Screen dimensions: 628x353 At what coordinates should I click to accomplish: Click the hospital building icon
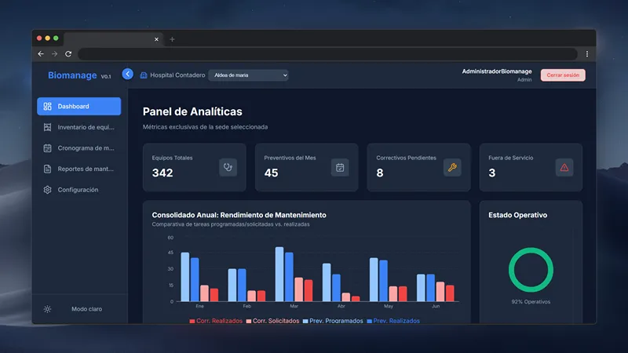pos(144,75)
